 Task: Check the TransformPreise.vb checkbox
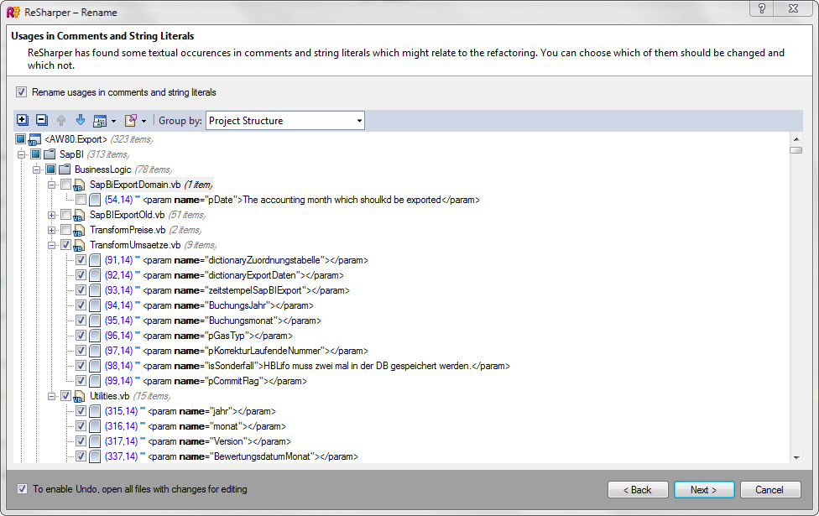[65, 230]
